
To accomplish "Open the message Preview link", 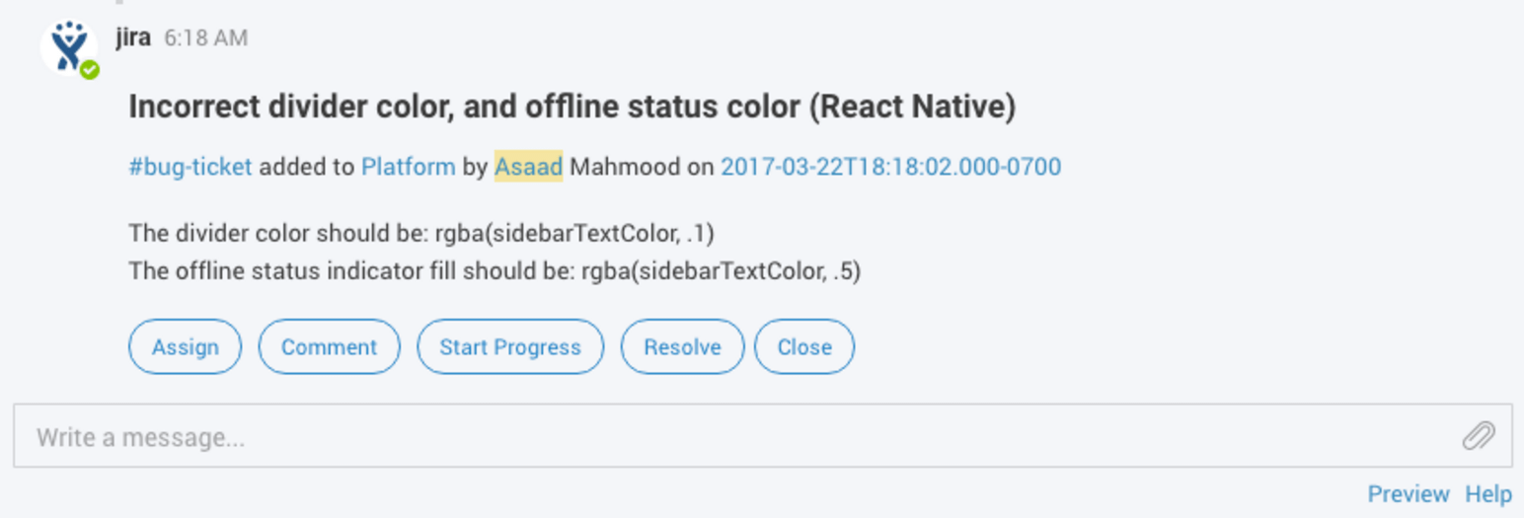I will (x=1408, y=494).
